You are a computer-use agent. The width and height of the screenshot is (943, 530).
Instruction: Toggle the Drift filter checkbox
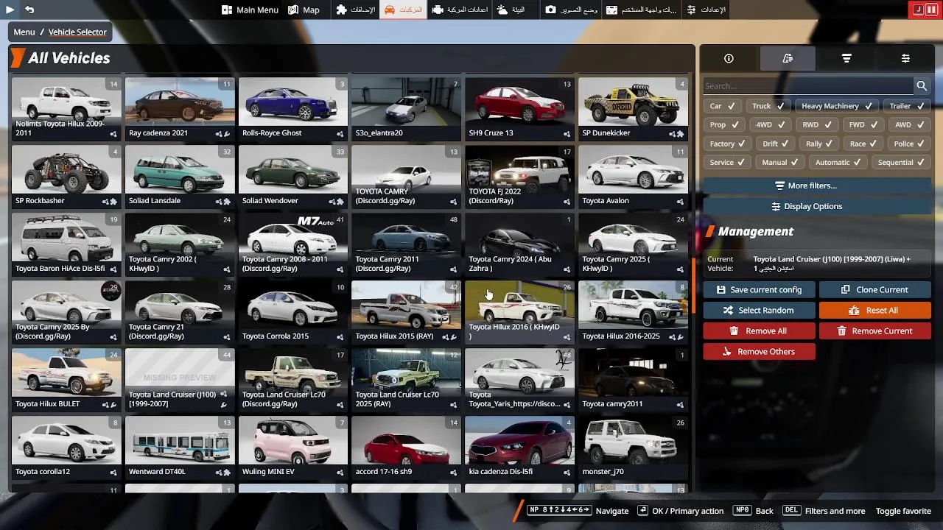pyautogui.click(x=776, y=144)
